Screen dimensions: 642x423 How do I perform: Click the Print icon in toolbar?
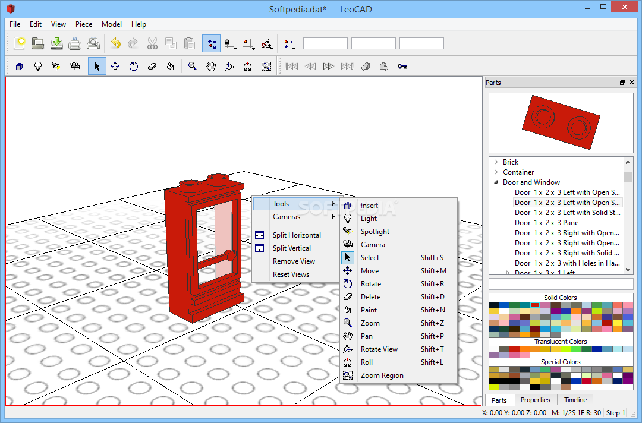(75, 43)
